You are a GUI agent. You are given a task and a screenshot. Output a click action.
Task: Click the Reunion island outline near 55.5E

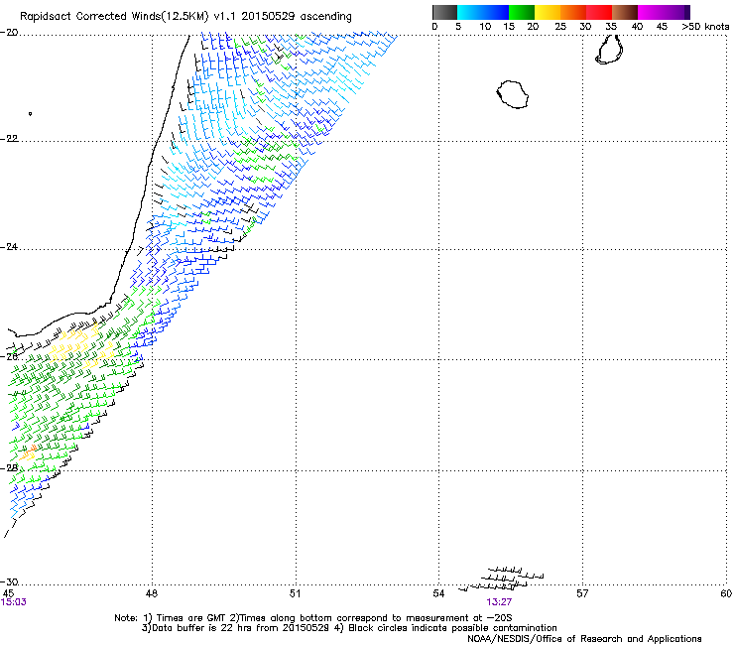click(x=513, y=94)
